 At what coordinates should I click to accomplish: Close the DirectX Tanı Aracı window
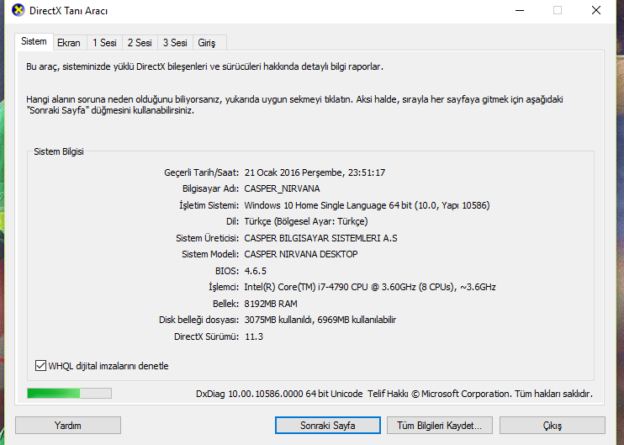[x=595, y=10]
